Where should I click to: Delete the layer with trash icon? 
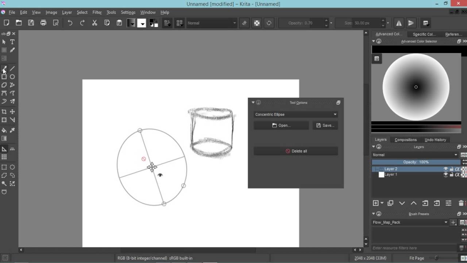[461, 203]
